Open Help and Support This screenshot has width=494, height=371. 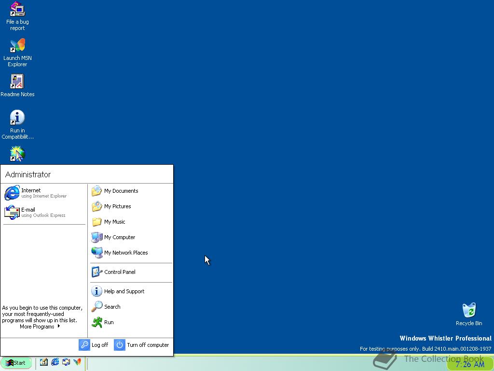click(131, 291)
